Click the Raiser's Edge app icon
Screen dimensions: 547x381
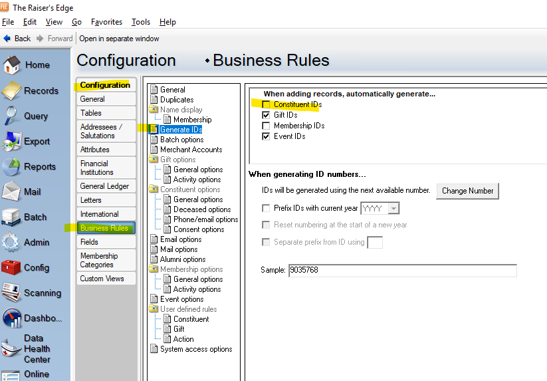pos(4,7)
